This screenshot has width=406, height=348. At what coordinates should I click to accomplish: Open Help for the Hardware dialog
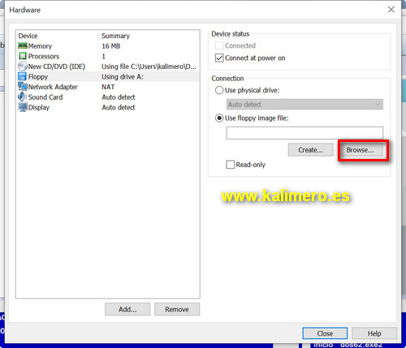point(374,333)
